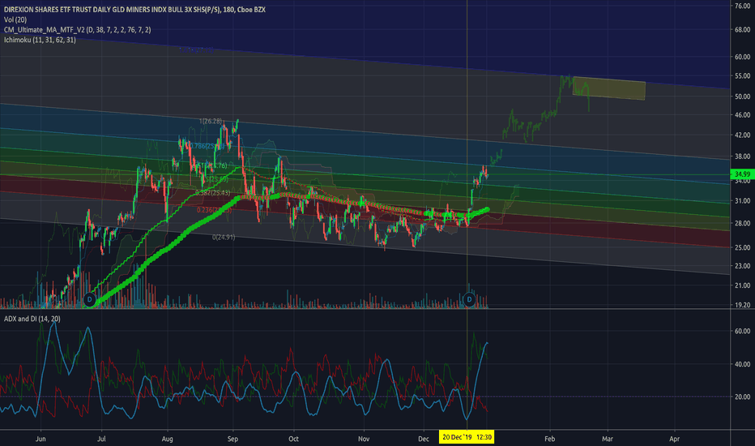Click Mar on the time axis
The image size is (755, 446).
(608, 439)
